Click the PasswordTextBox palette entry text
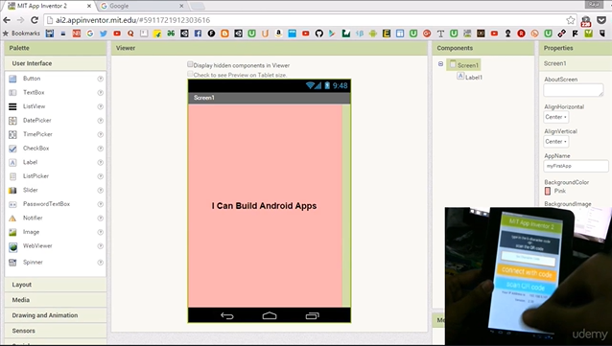This screenshot has height=346, width=612. click(46, 204)
